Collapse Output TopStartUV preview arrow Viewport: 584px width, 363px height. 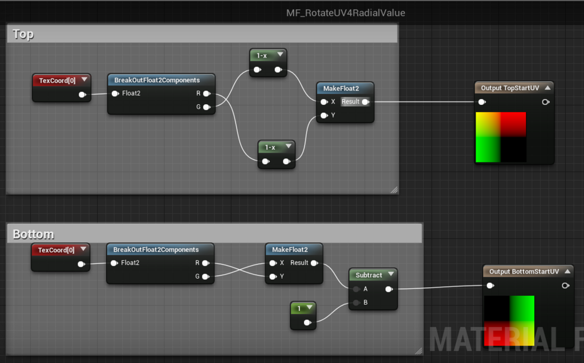tap(547, 88)
